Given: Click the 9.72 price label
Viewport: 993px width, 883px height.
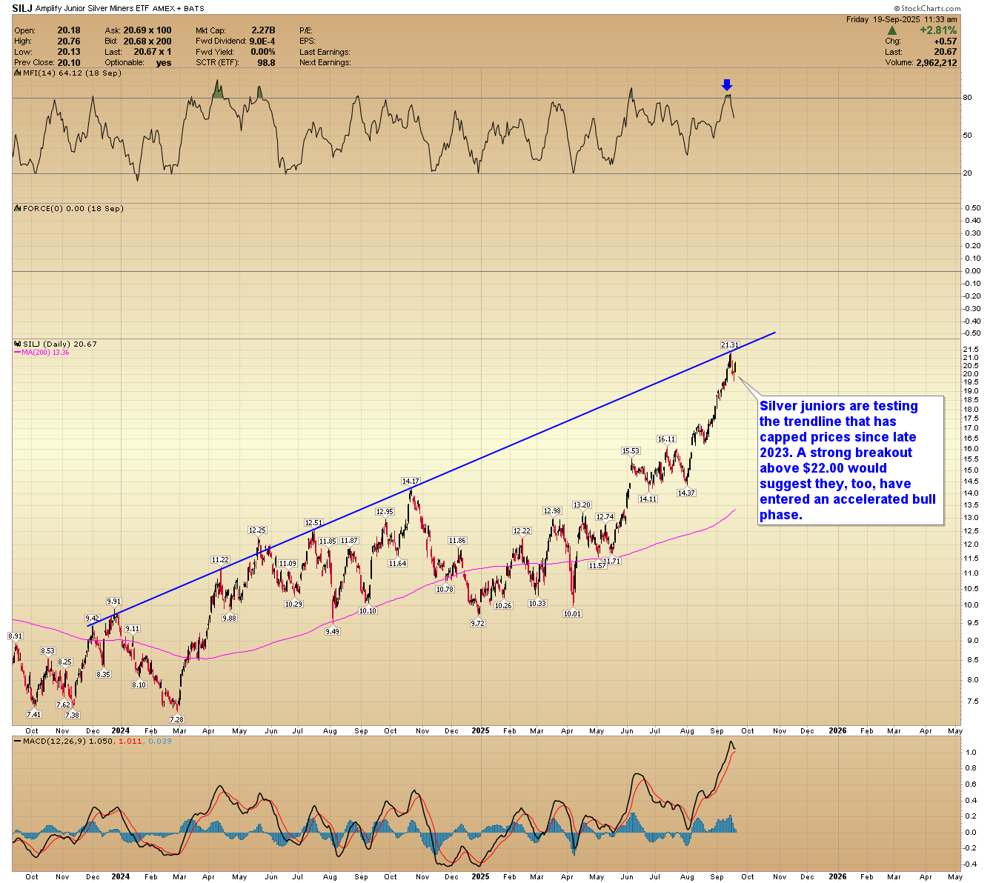Looking at the screenshot, I should coord(478,624).
